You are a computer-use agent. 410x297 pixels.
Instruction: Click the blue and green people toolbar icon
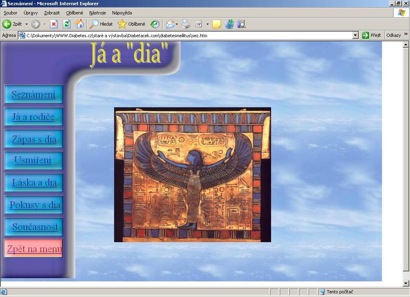[229, 24]
